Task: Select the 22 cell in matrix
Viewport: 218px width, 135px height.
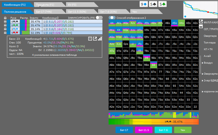Action: 195,107
